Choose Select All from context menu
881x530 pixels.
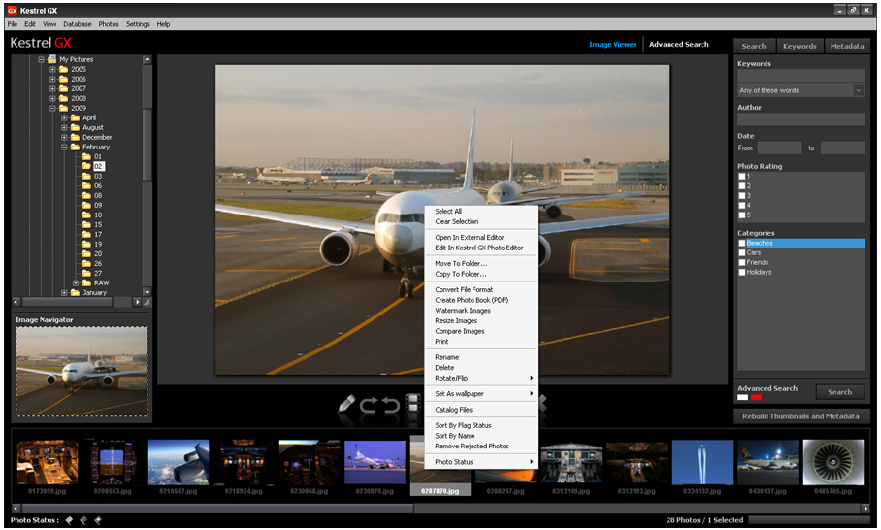click(x=481, y=212)
